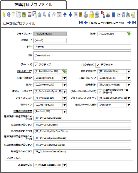Open the CostingMethod dropdown

65,78
